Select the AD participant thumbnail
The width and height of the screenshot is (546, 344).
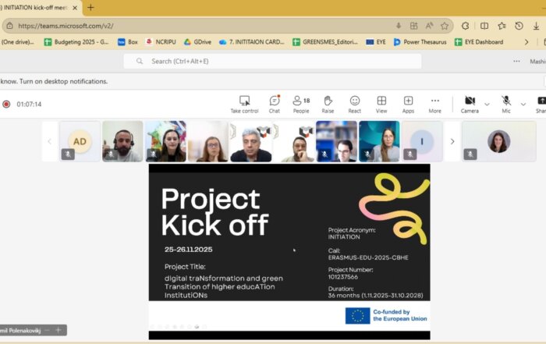[x=80, y=141]
